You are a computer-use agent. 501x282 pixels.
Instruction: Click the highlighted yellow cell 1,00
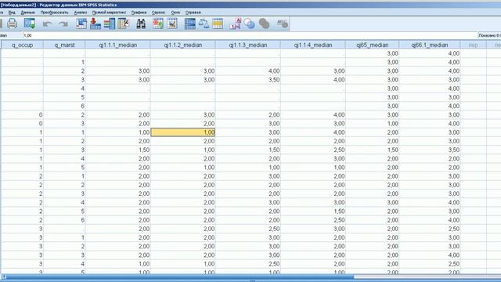coord(182,132)
